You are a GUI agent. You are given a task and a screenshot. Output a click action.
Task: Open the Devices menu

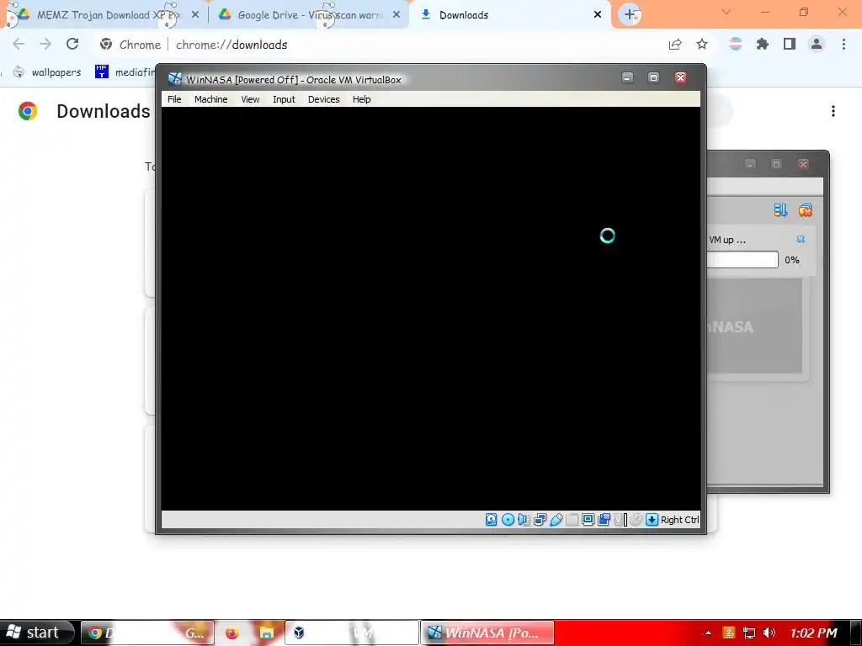pyautogui.click(x=323, y=99)
